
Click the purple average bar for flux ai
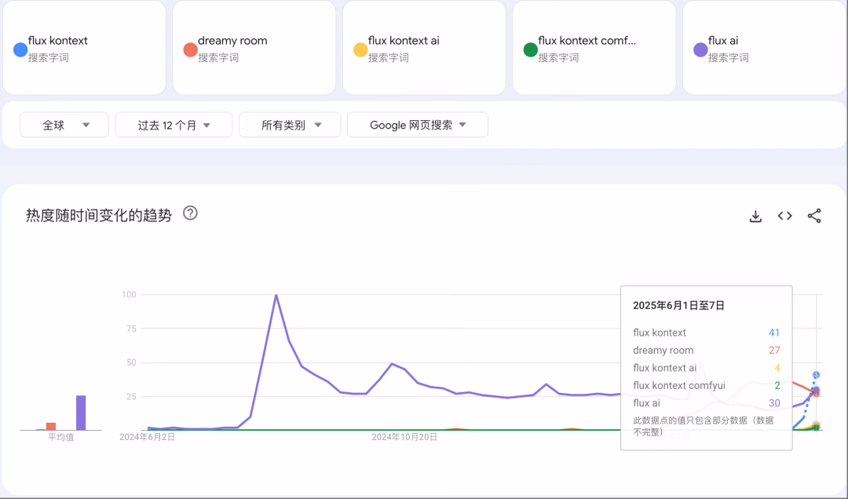pyautogui.click(x=81, y=413)
